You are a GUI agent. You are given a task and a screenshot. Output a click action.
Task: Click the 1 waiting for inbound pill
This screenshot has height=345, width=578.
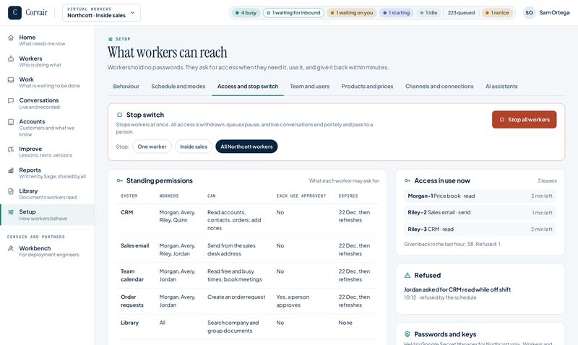point(293,13)
